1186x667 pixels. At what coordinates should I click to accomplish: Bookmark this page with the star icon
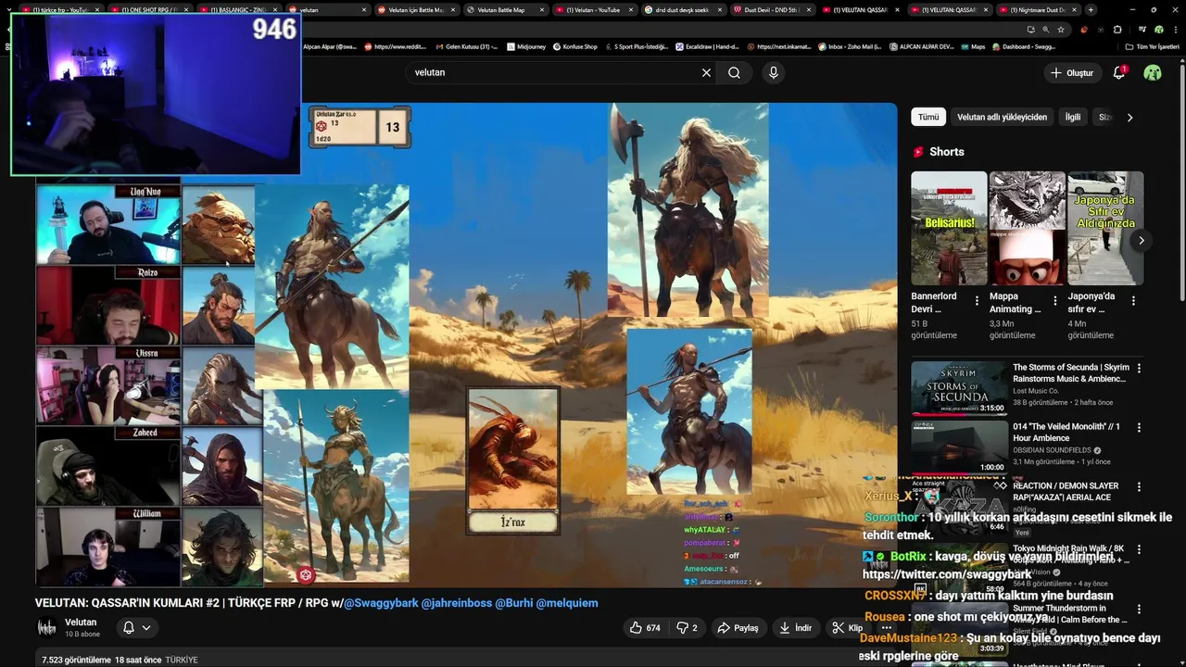pos(1061,30)
